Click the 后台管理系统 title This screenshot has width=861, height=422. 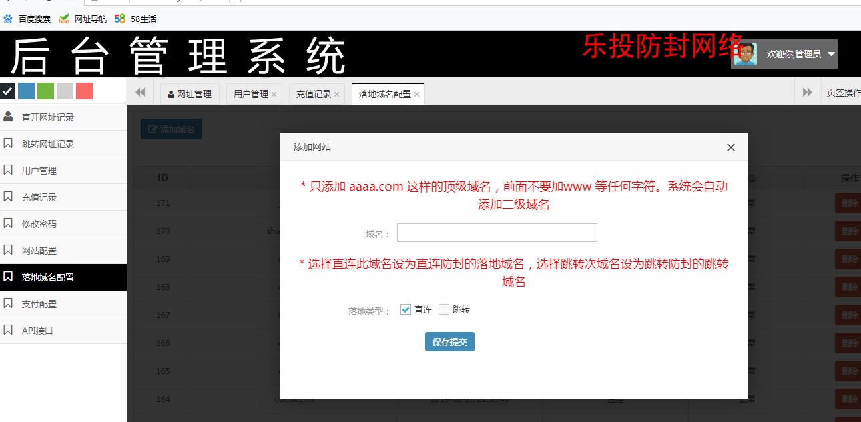point(178,57)
